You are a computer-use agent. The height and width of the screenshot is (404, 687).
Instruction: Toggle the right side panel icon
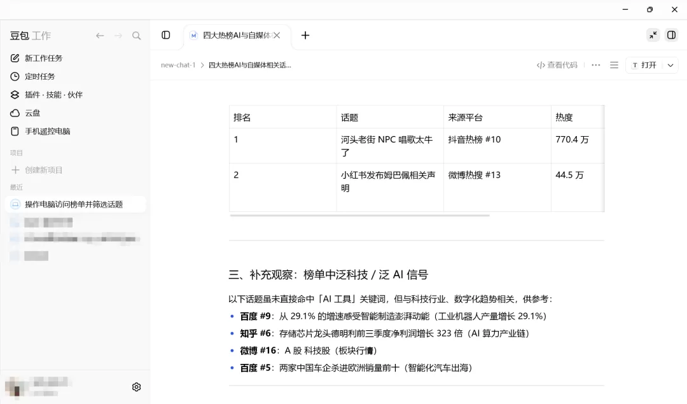point(671,35)
